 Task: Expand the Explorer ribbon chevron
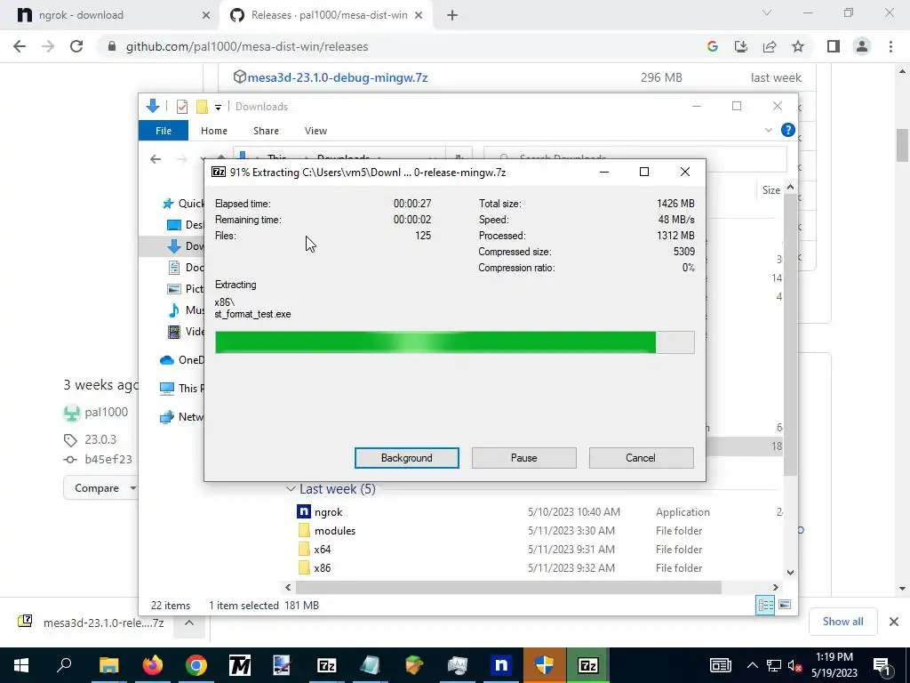pos(769,130)
